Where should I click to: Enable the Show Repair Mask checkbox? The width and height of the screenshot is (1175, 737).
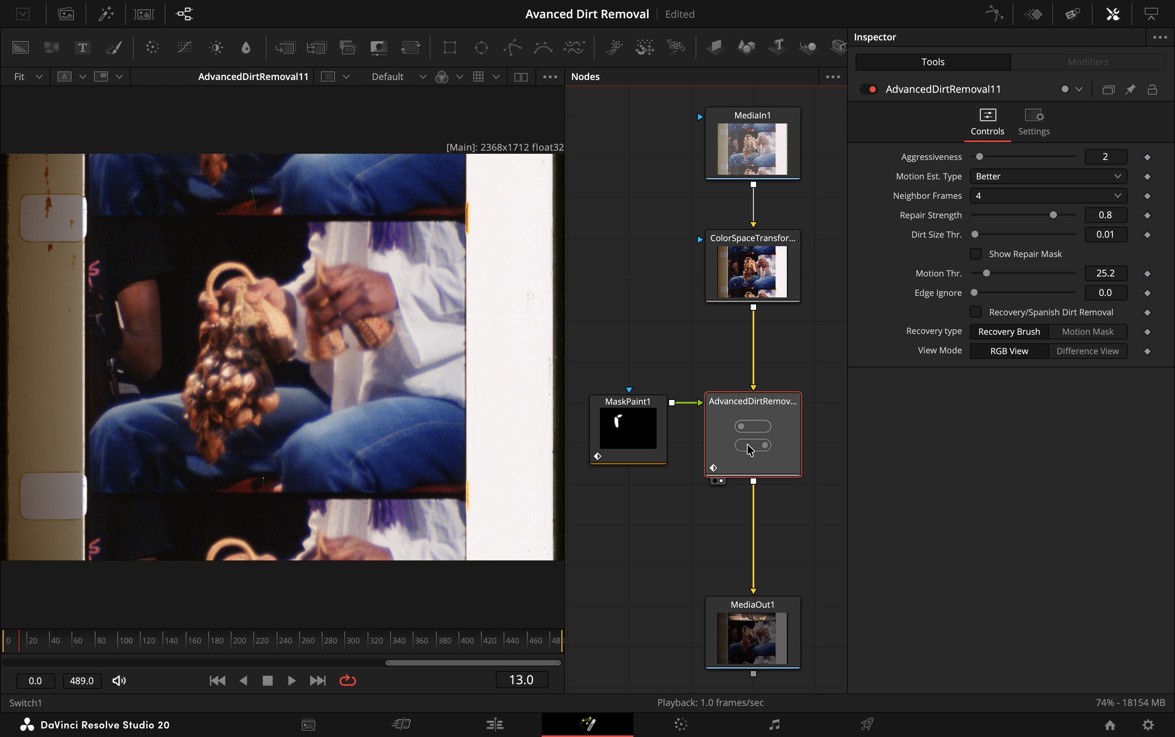(976, 254)
